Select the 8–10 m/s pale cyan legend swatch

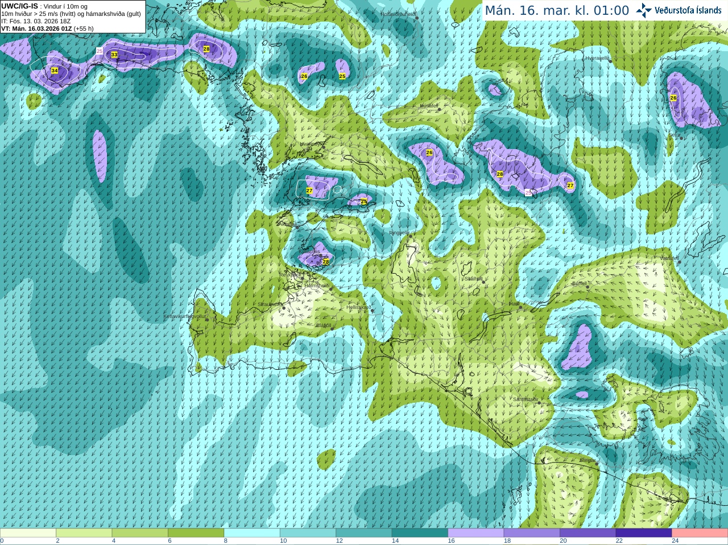[252, 533]
